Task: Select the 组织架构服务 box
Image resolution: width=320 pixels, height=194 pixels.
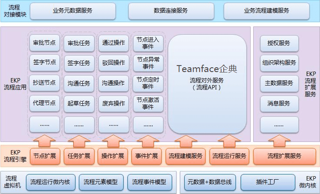Action: pos(279,63)
